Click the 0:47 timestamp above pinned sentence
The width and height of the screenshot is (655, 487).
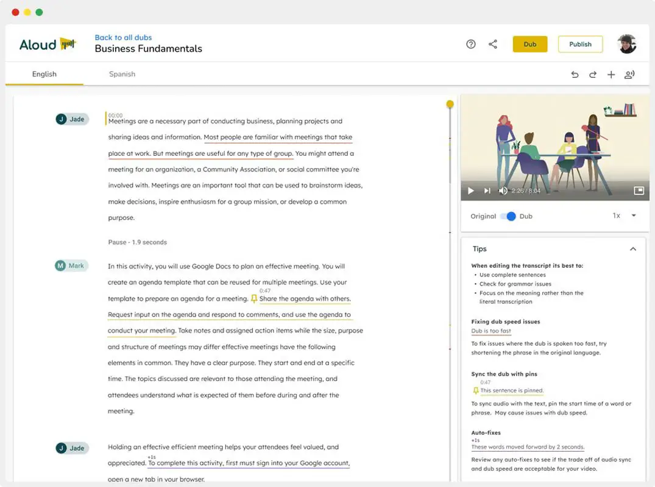pos(265,291)
